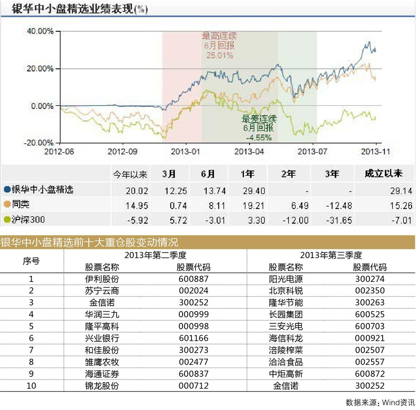
Task: Click the fund's since-inception value 29.14
Action: click(401, 191)
